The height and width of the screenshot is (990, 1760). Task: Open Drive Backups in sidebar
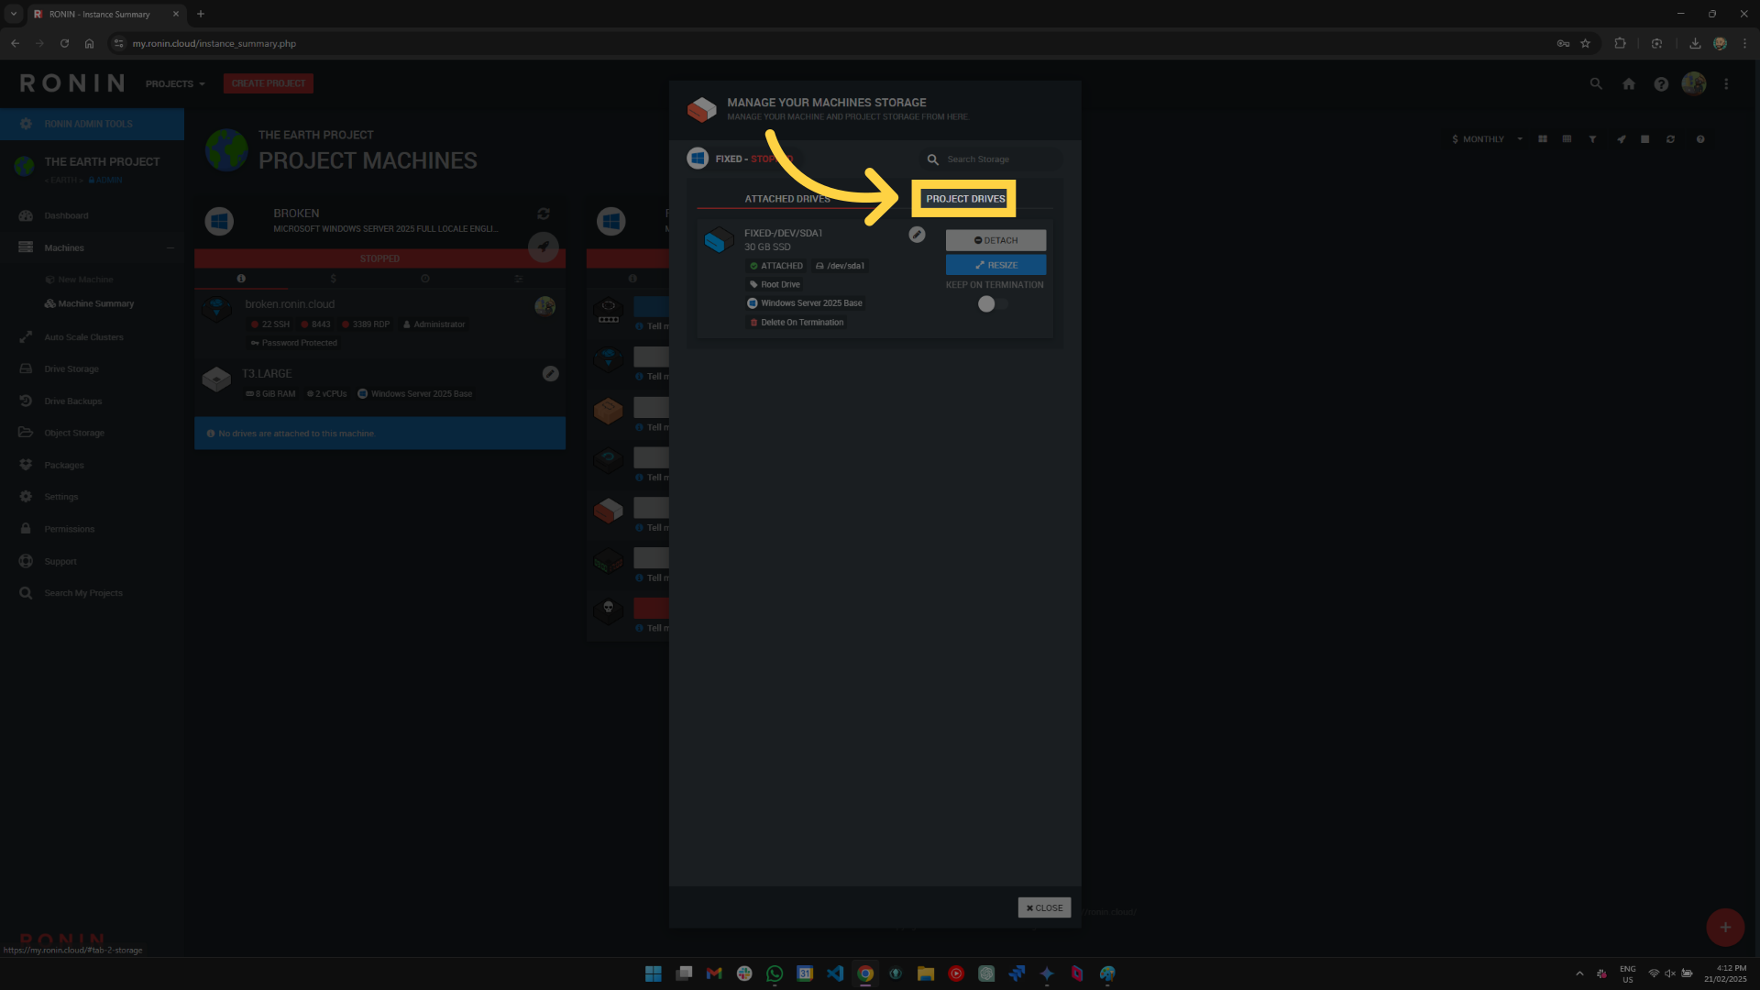click(73, 401)
